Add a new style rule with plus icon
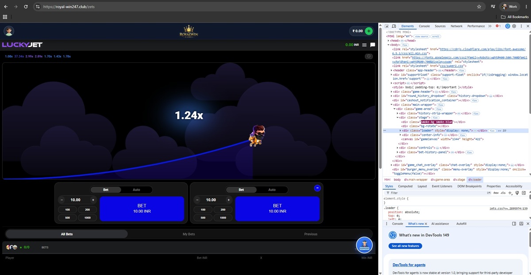The width and height of the screenshot is (531, 275). point(510,193)
